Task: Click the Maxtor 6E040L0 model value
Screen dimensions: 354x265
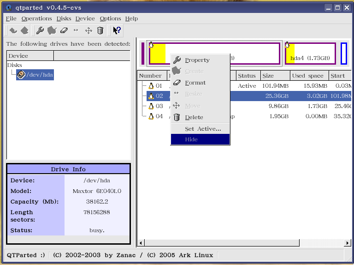Action: [97, 191]
